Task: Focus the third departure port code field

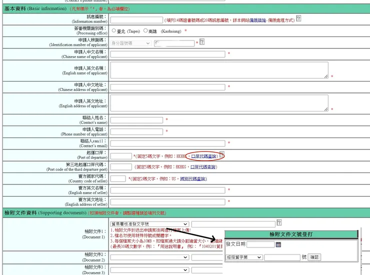Action: (x=121, y=167)
